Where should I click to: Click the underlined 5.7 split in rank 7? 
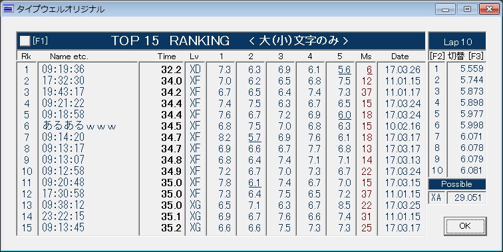click(255, 137)
